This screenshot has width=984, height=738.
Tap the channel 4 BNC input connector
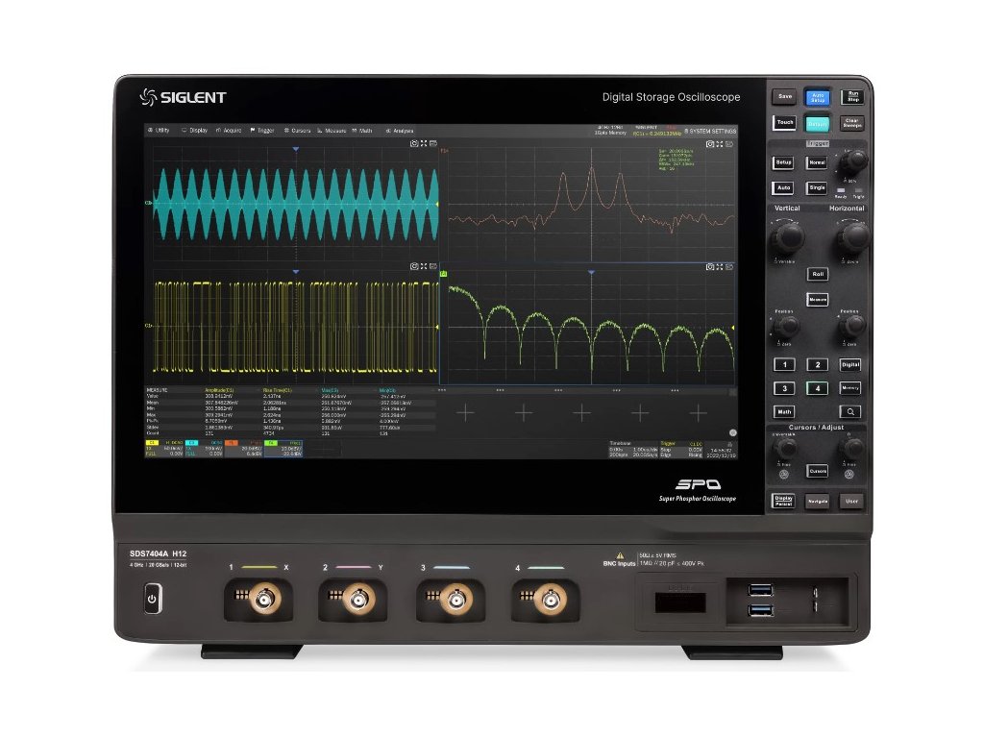pyautogui.click(x=551, y=601)
